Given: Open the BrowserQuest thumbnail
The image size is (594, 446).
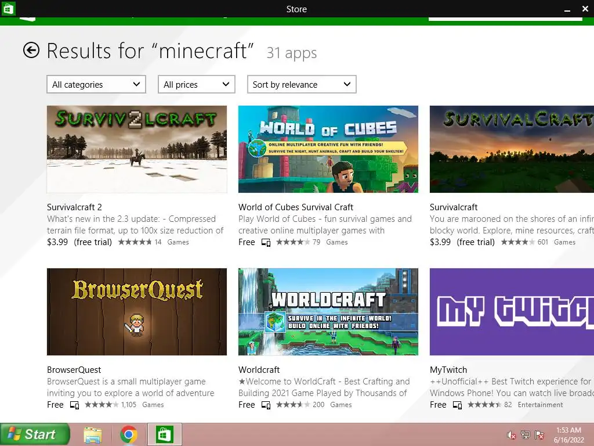Looking at the screenshot, I should pyautogui.click(x=137, y=312).
